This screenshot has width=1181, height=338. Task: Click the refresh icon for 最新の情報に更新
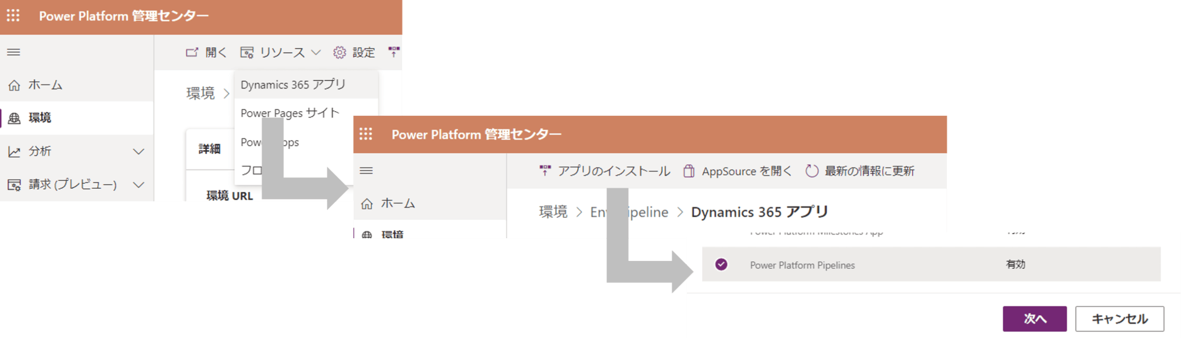(x=812, y=171)
